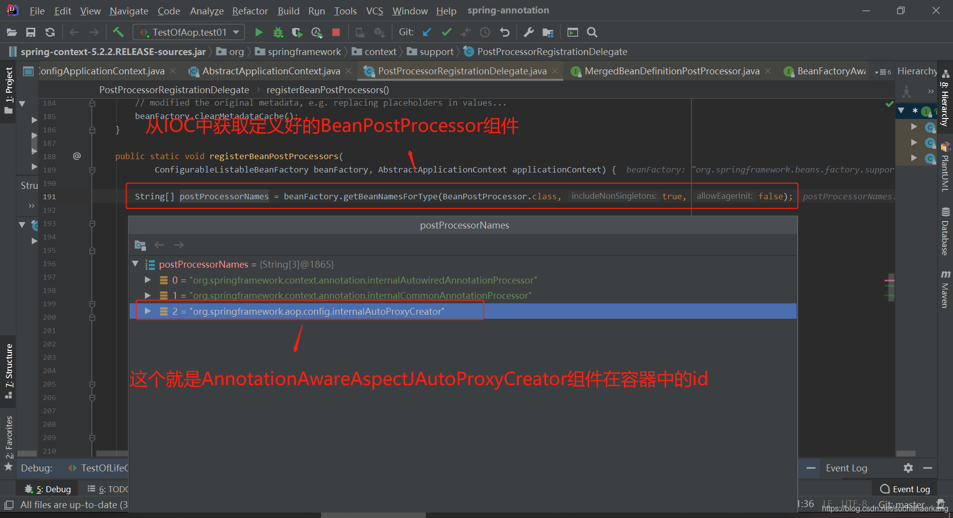Close PostProcessorRegistrationDelegate.java tab
Screen dimensions: 953x518
555,71
